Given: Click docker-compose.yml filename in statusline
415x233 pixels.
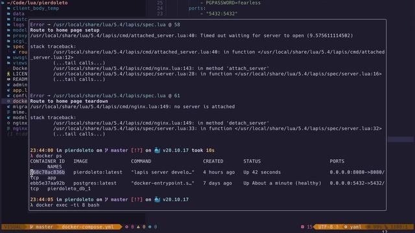Looking at the screenshot, I should tap(88, 227).
